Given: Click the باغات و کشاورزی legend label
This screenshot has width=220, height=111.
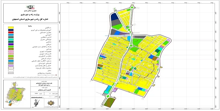Looking at the screenshot, I should click(x=45, y=56).
